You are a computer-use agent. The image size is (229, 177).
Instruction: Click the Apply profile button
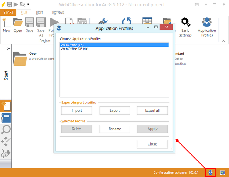(152, 129)
